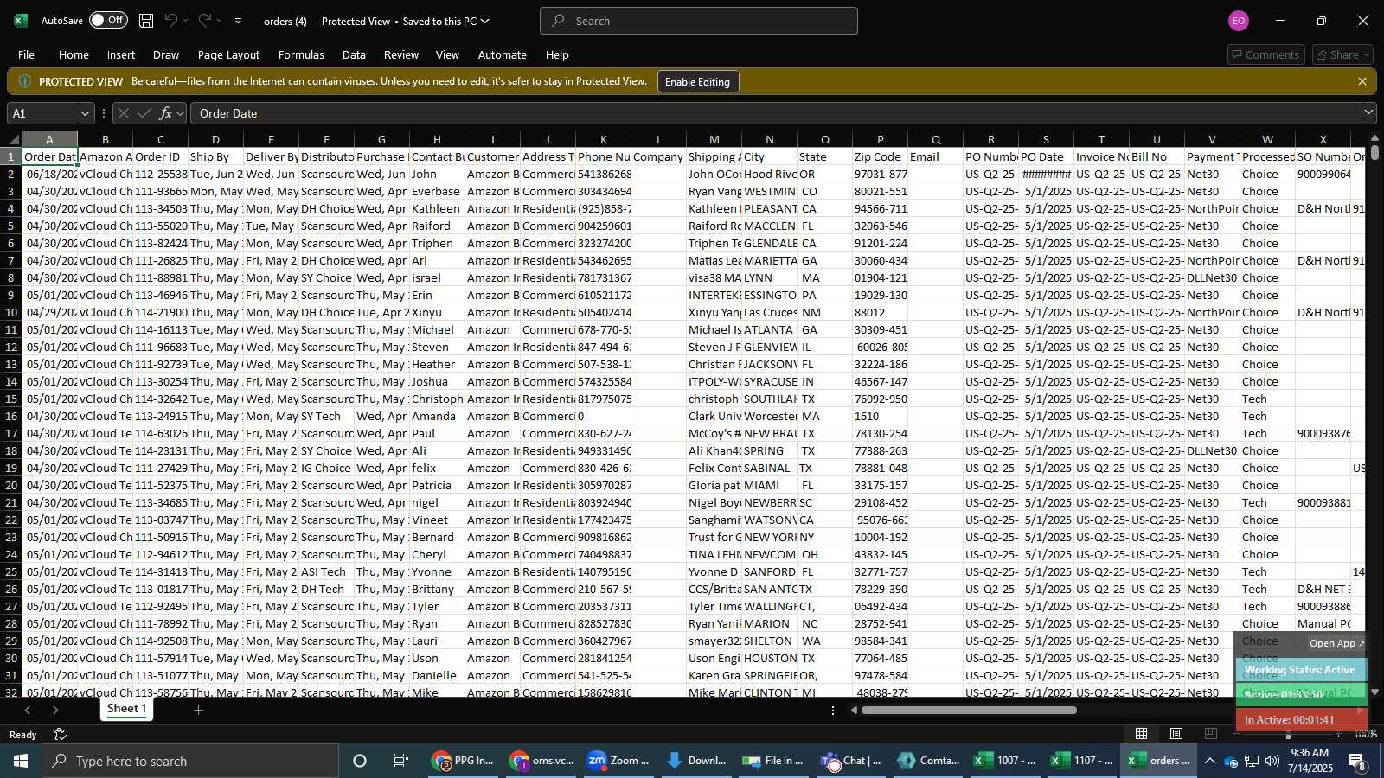The image size is (1384, 778).
Task: Click the horizontal scrollbar left arrow
Action: pos(854,711)
